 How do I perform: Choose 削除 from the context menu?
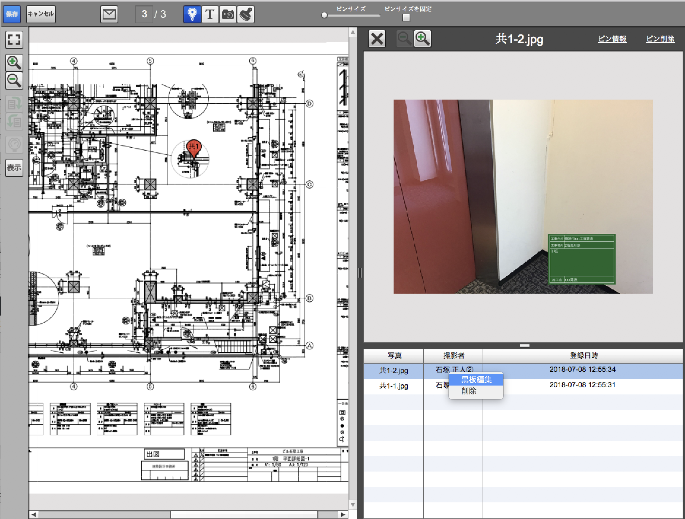tap(469, 391)
